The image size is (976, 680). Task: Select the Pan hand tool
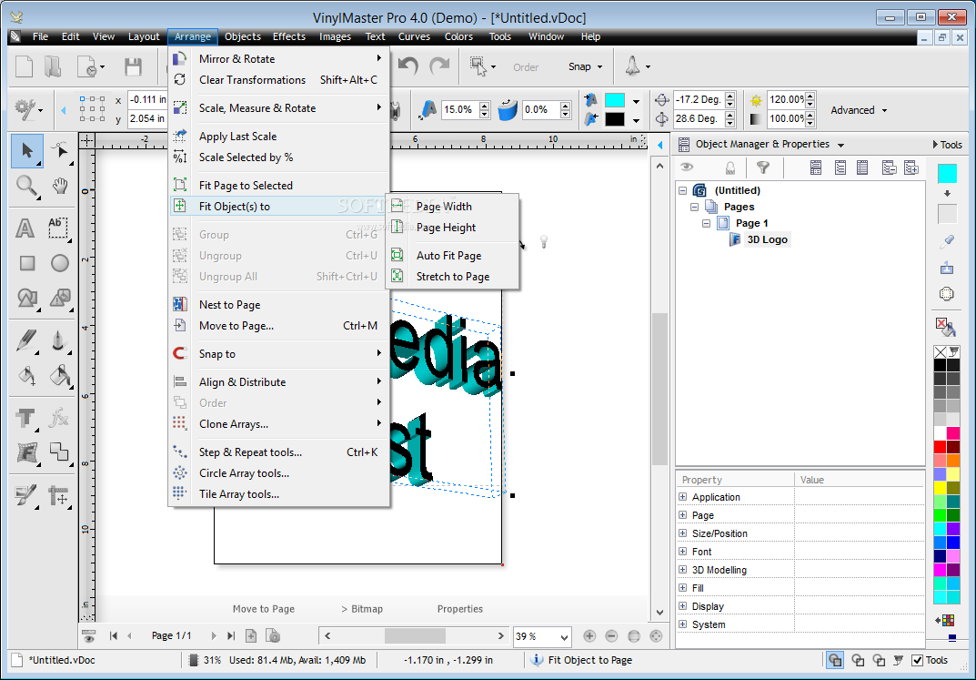tap(60, 186)
